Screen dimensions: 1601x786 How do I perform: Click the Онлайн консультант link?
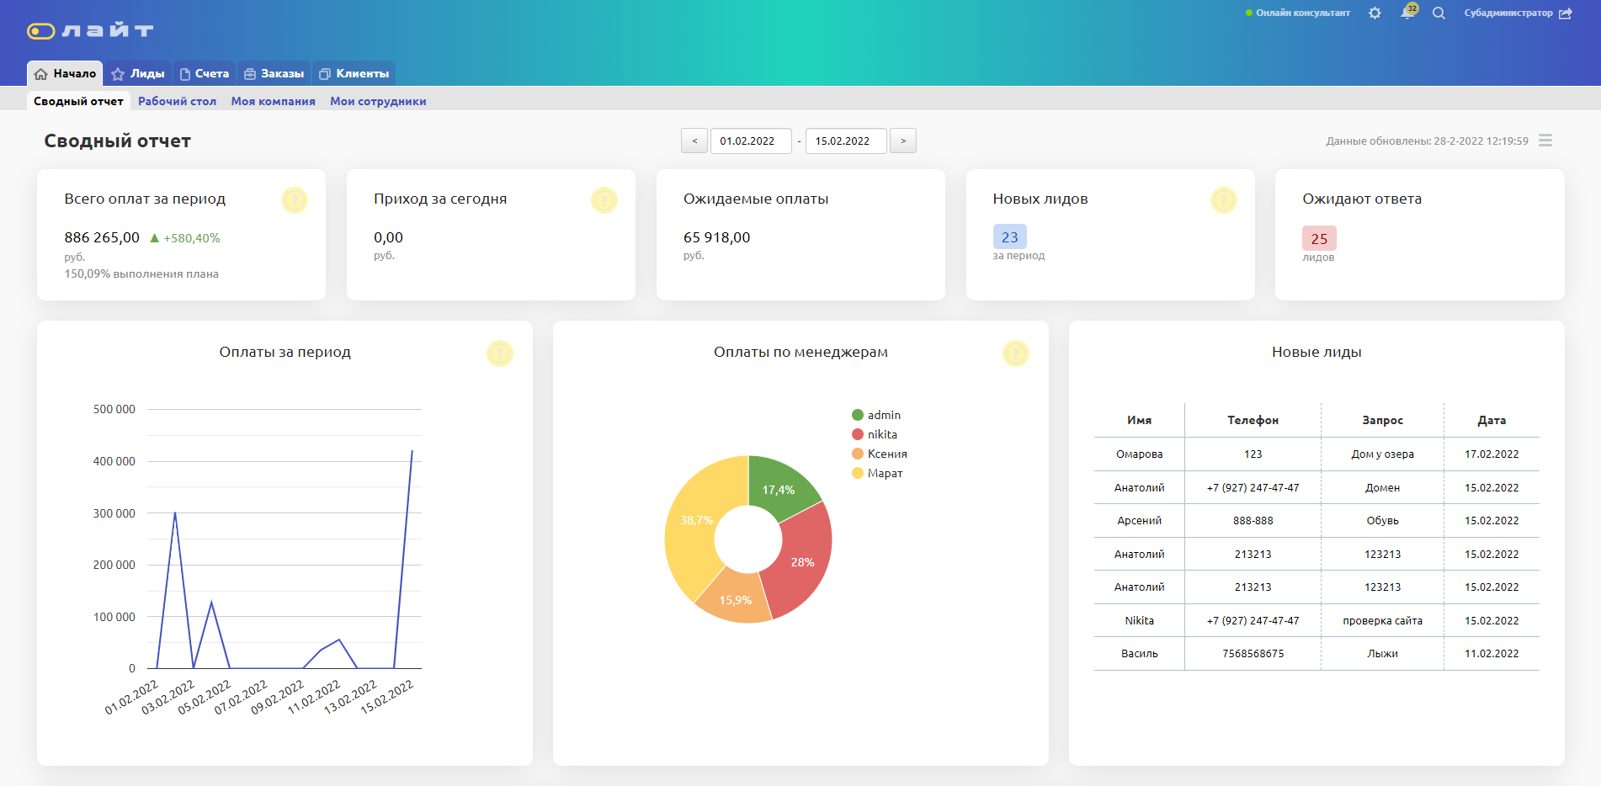click(1302, 13)
